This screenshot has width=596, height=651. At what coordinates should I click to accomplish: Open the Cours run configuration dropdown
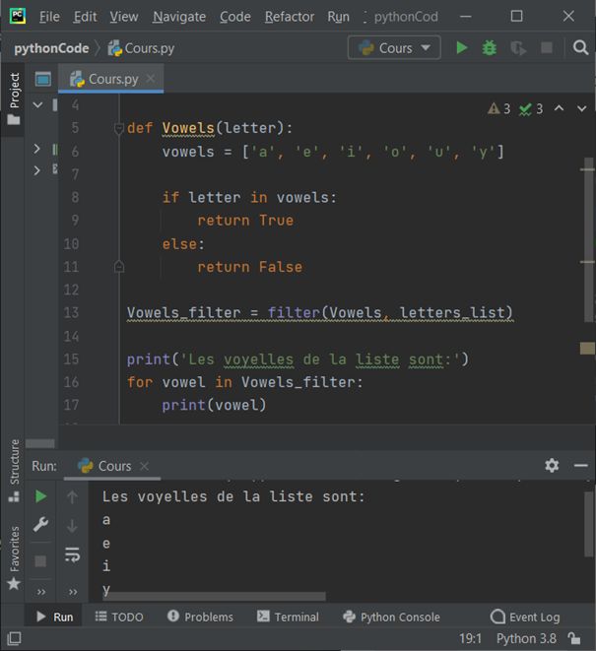[x=394, y=47]
